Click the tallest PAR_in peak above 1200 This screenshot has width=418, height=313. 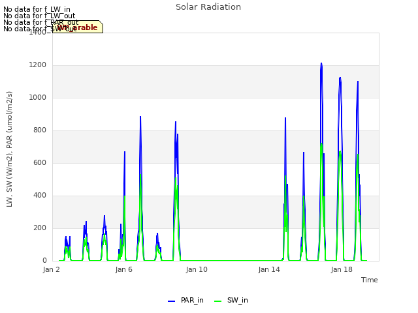(x=321, y=63)
